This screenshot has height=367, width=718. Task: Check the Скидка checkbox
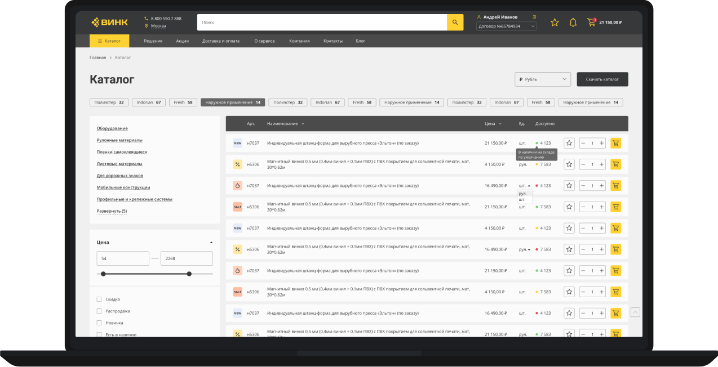[99, 299]
